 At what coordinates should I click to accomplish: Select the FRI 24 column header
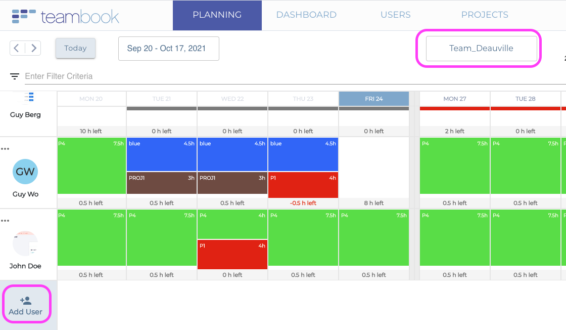click(373, 99)
